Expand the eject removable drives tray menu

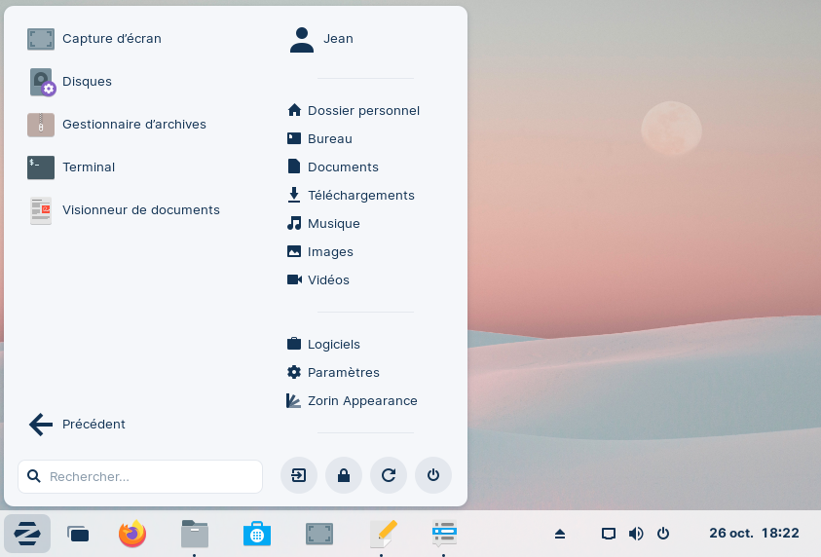[x=560, y=534]
